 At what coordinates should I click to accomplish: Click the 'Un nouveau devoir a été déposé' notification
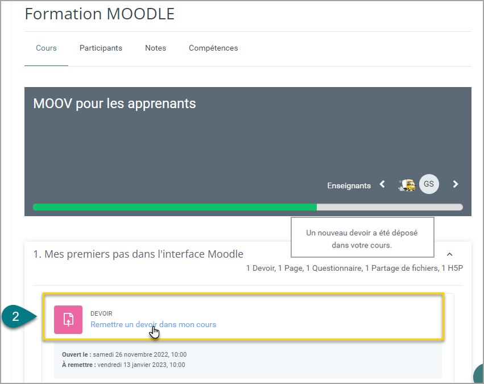[x=362, y=237]
